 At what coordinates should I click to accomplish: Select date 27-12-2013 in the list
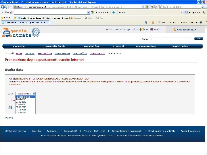(x=26, y=102)
